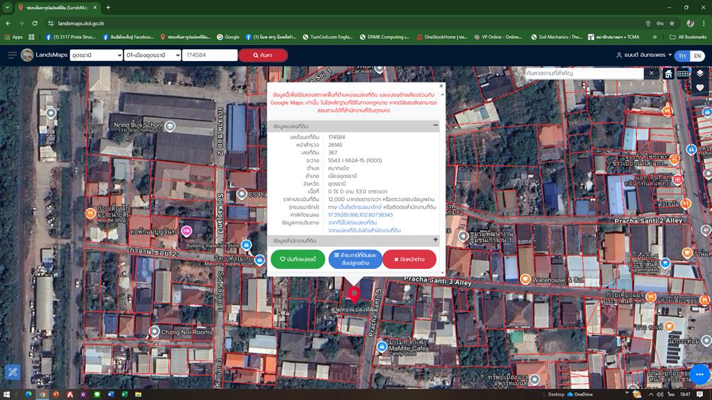Click the red ค้นหา search button

263,55
